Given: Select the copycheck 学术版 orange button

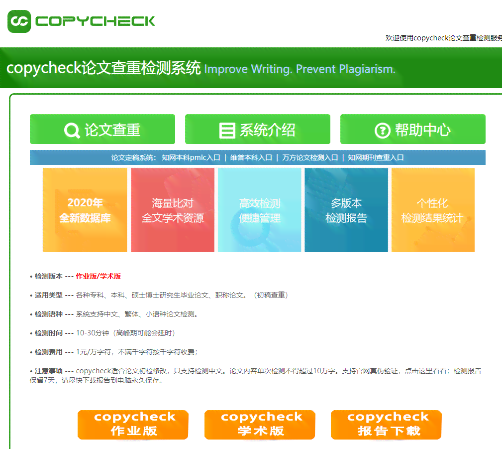Looking at the screenshot, I should [260, 425].
